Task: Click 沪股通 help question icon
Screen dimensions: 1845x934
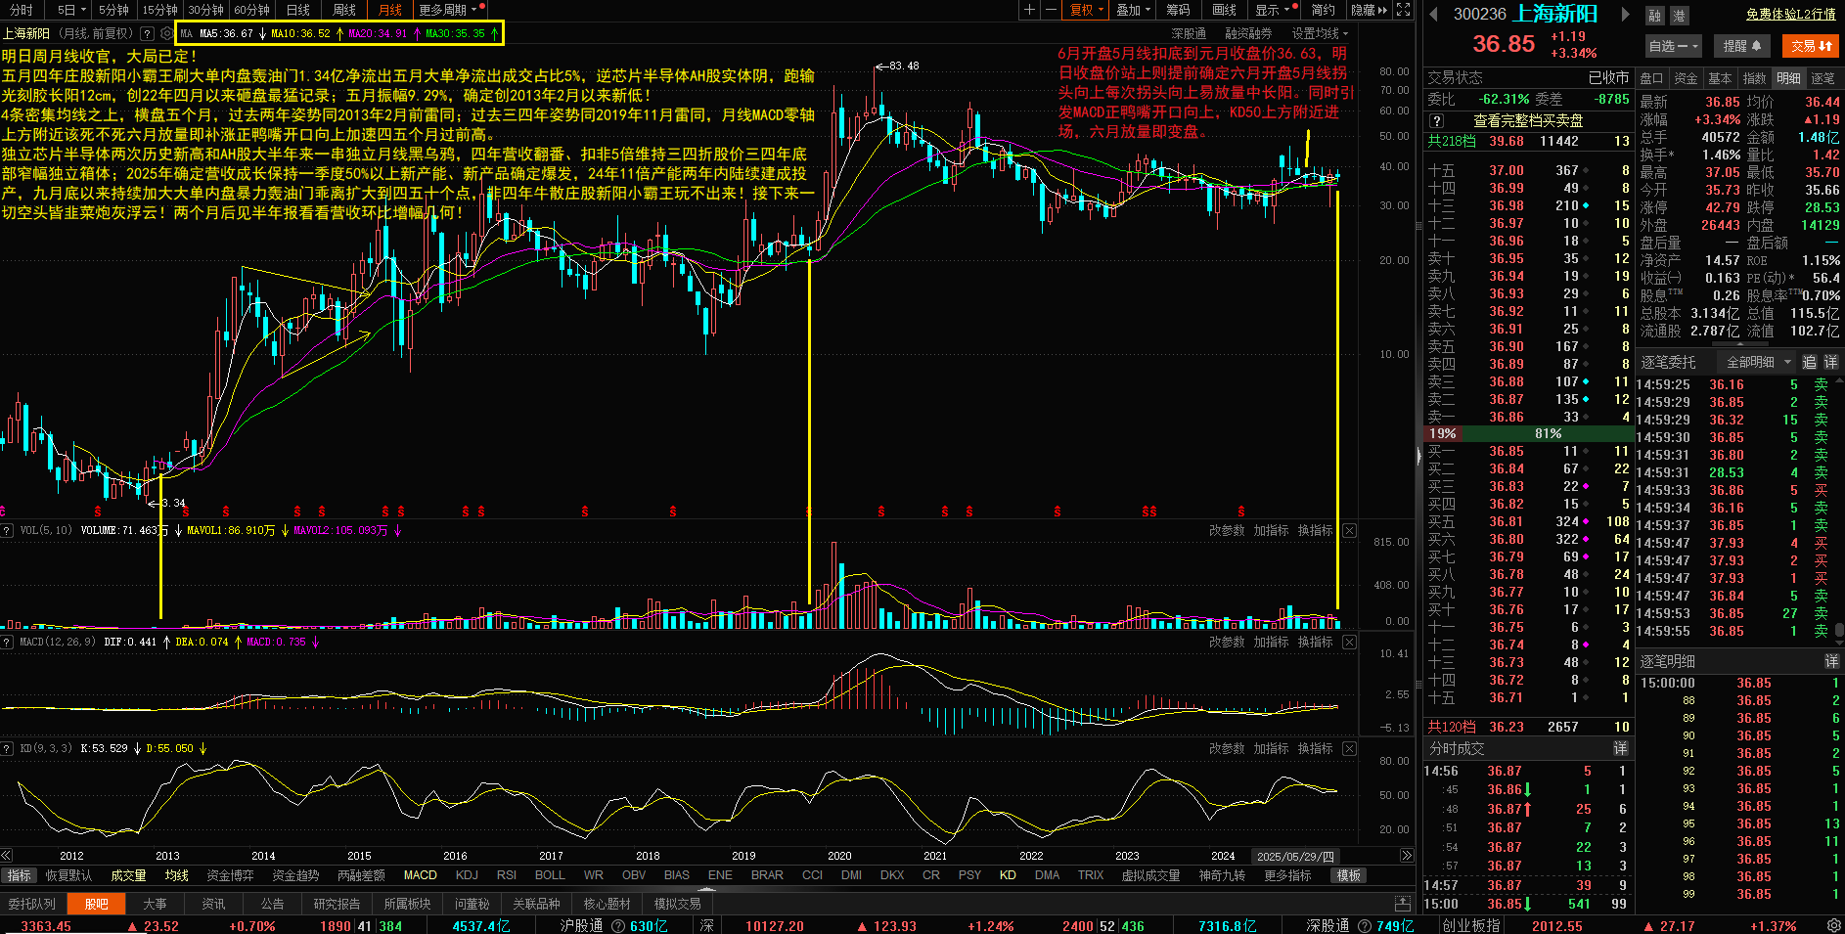Action: tap(618, 925)
